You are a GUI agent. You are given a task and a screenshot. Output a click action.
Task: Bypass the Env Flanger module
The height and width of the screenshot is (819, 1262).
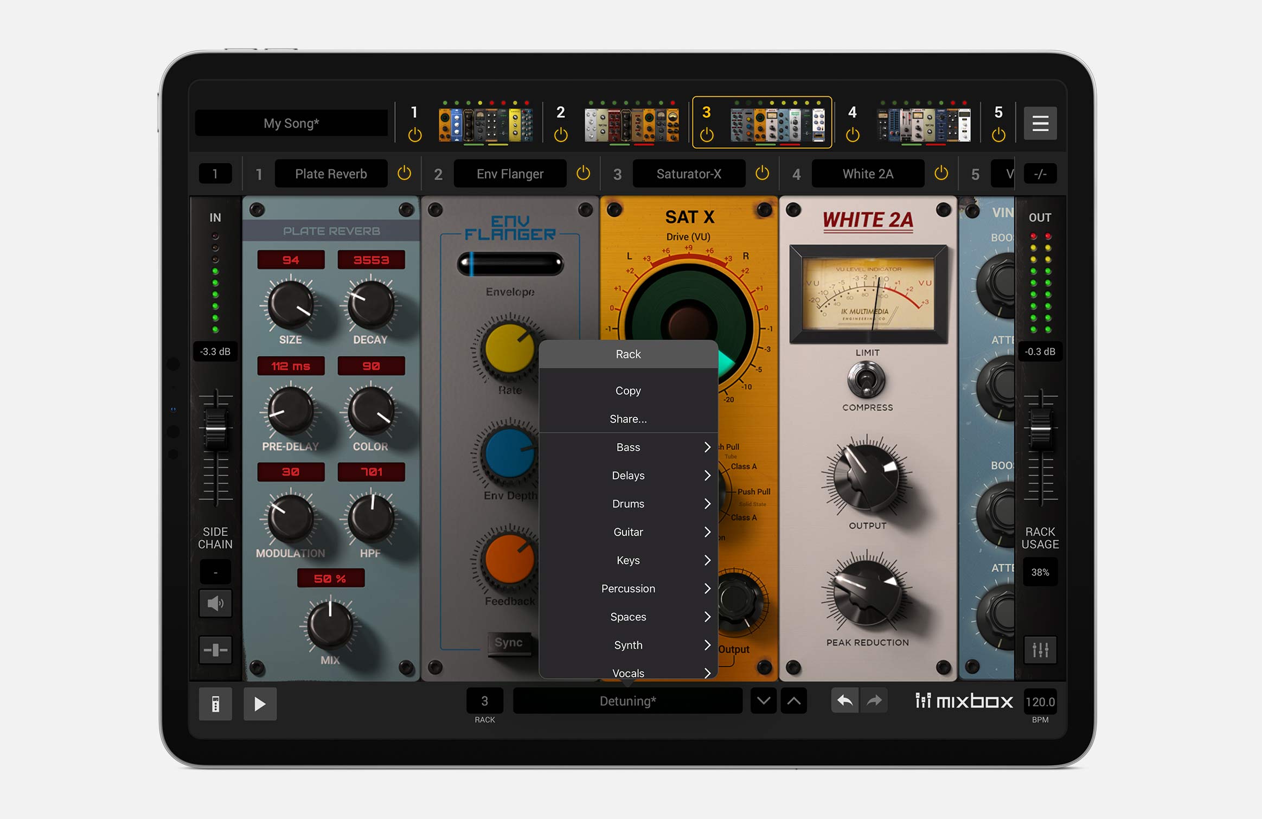583,174
